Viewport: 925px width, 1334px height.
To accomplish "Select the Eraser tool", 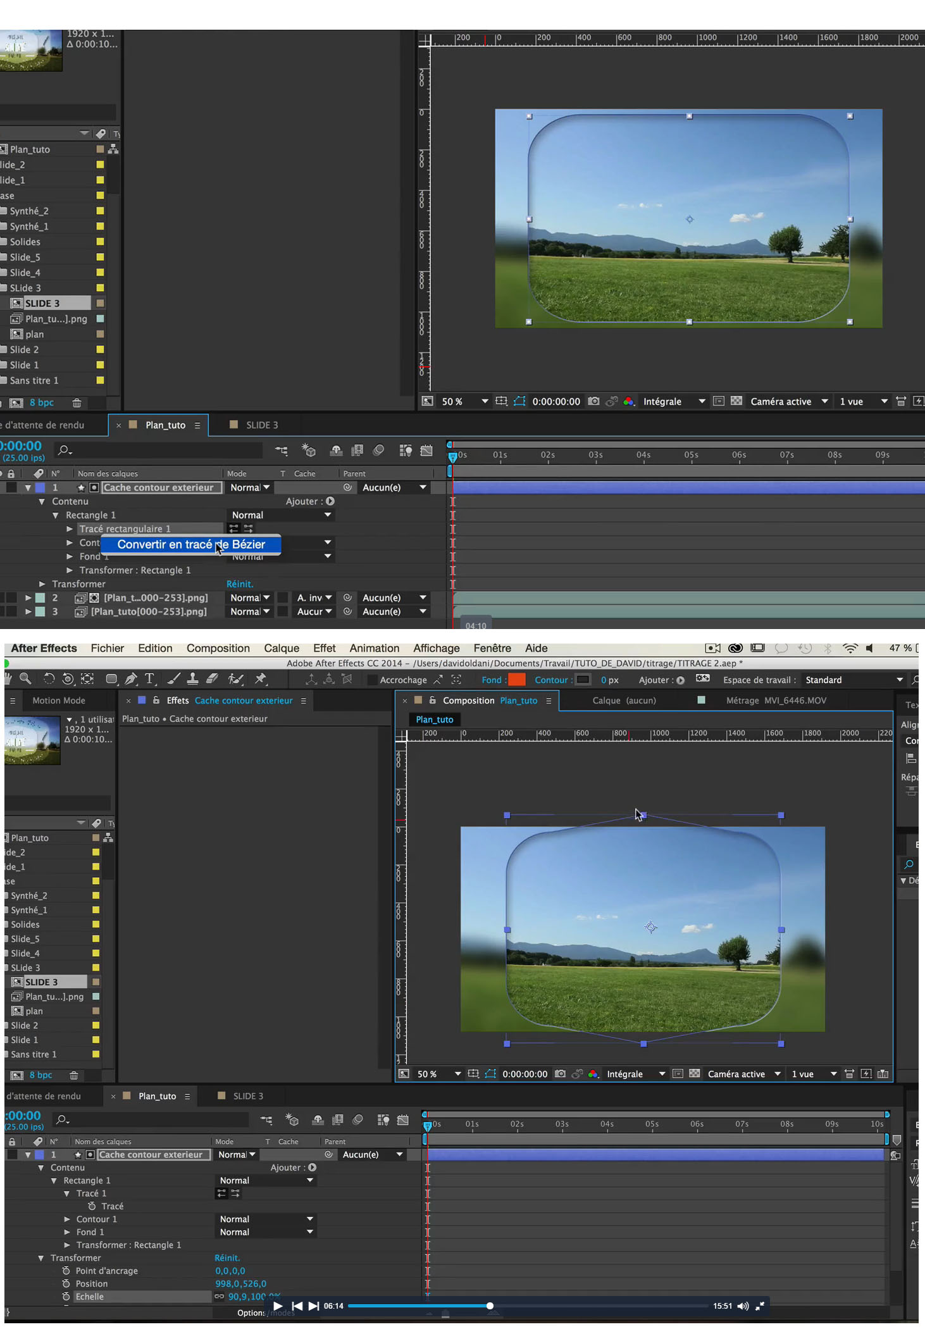I will 213,679.
